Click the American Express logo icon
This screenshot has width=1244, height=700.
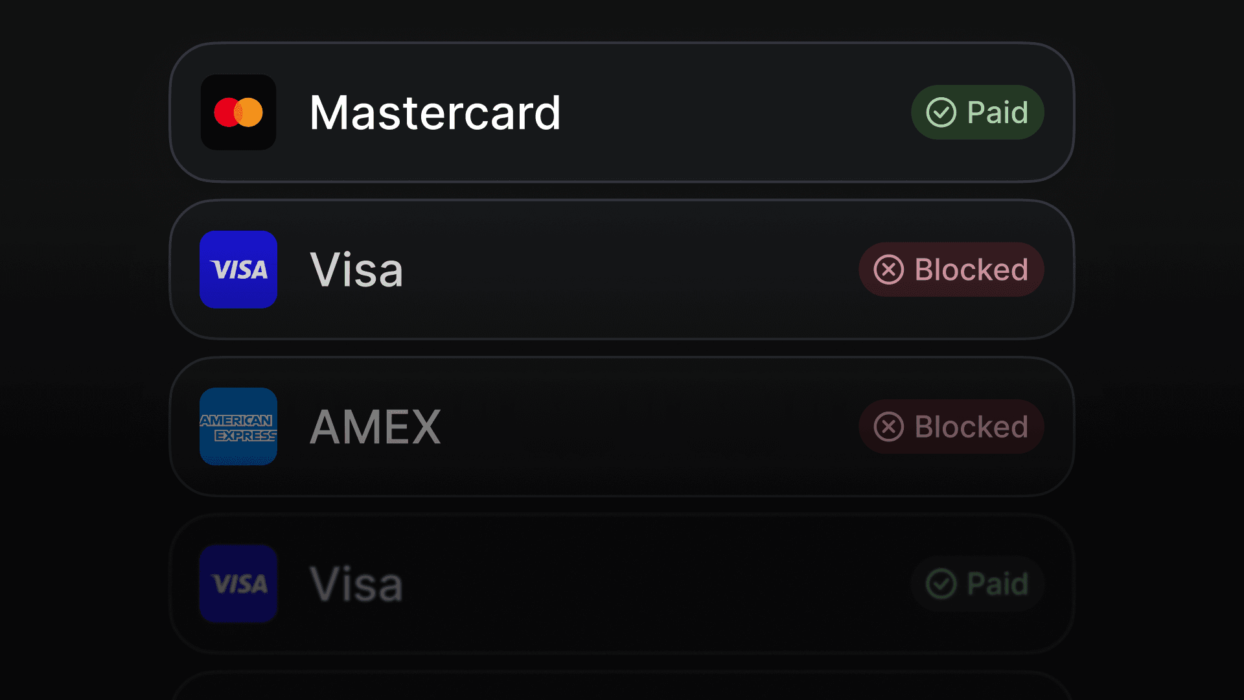click(238, 426)
